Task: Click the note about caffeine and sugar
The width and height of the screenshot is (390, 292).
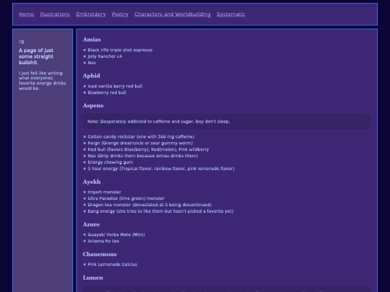Action: pyautogui.click(x=227, y=121)
